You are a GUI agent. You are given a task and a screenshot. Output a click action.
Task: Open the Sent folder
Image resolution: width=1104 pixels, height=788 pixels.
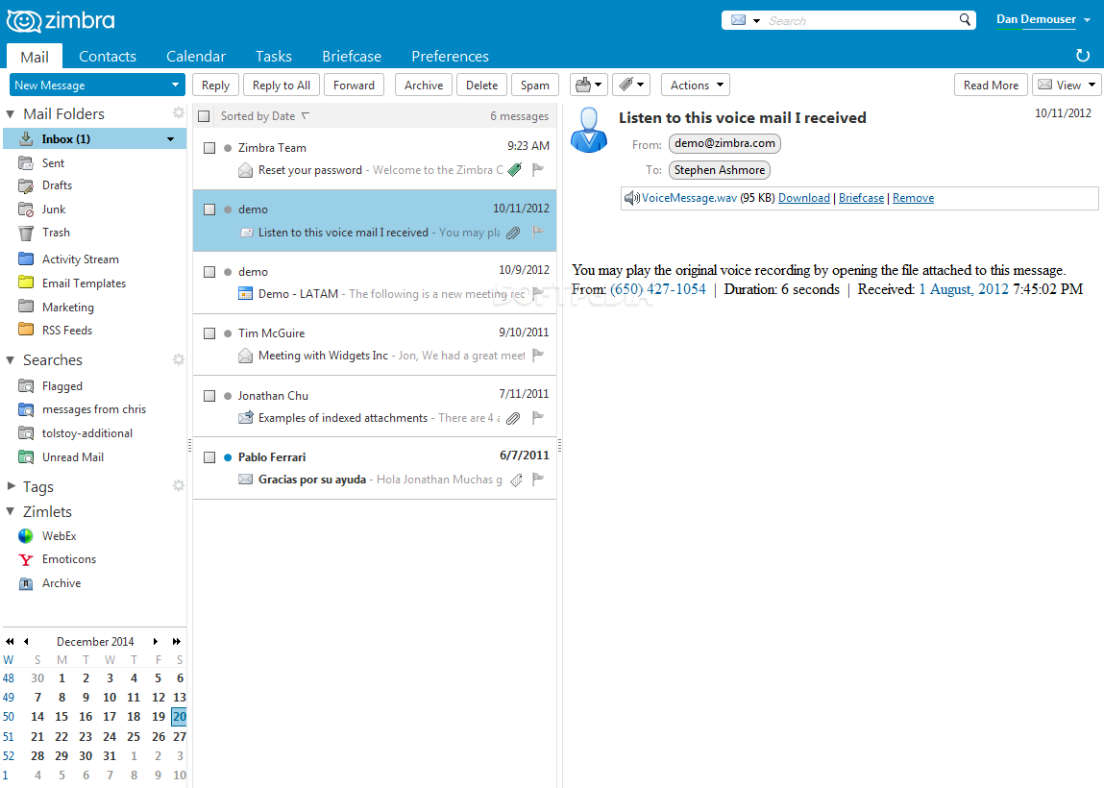coord(53,162)
